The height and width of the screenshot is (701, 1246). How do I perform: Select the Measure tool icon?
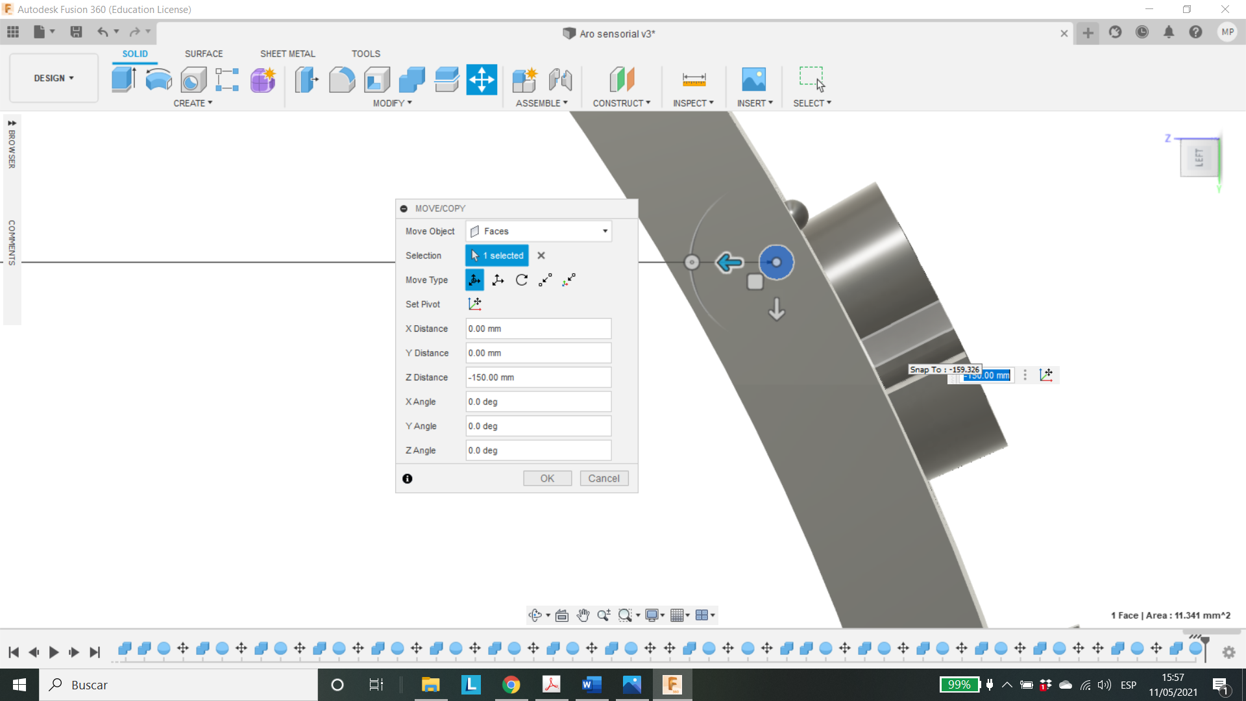pos(694,80)
